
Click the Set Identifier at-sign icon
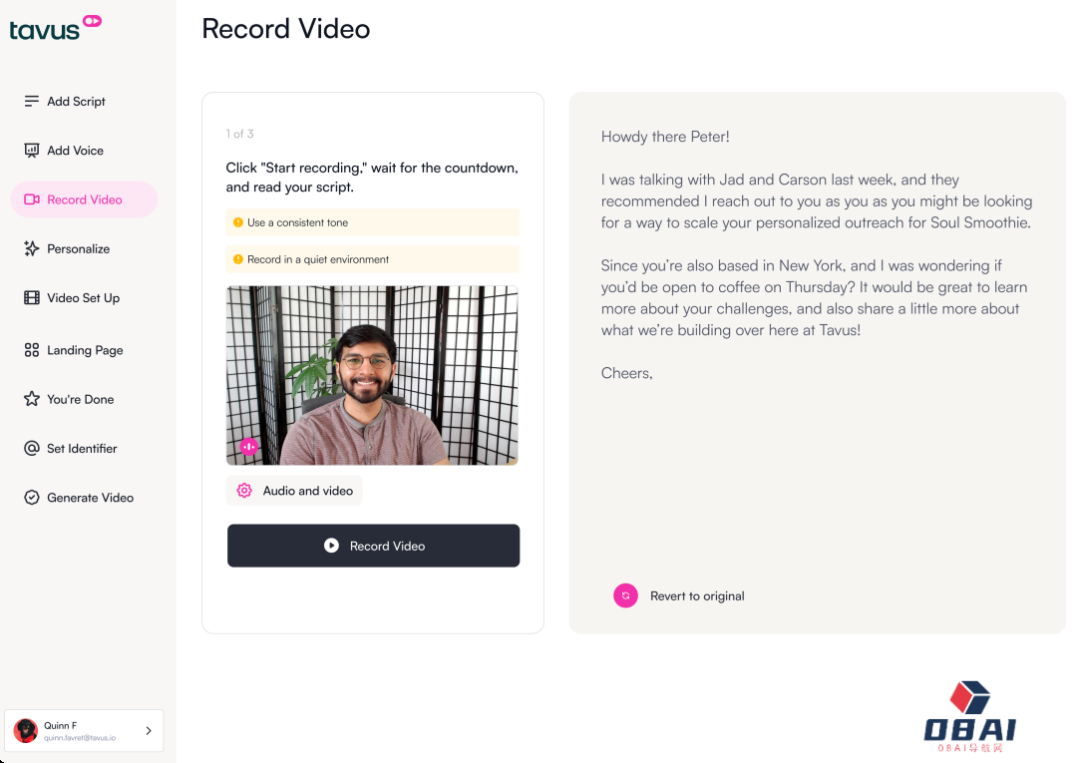31,449
